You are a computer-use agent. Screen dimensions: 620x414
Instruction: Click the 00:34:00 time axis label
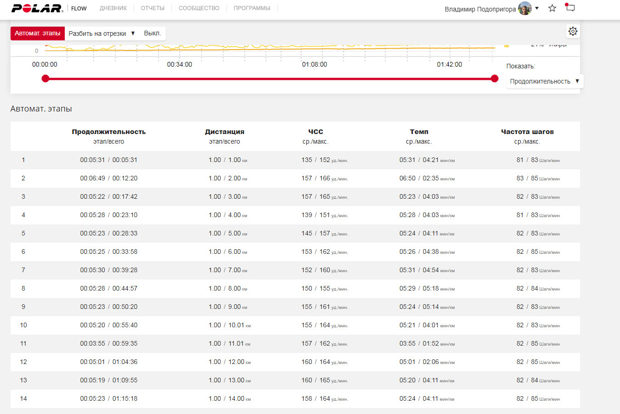[180, 64]
